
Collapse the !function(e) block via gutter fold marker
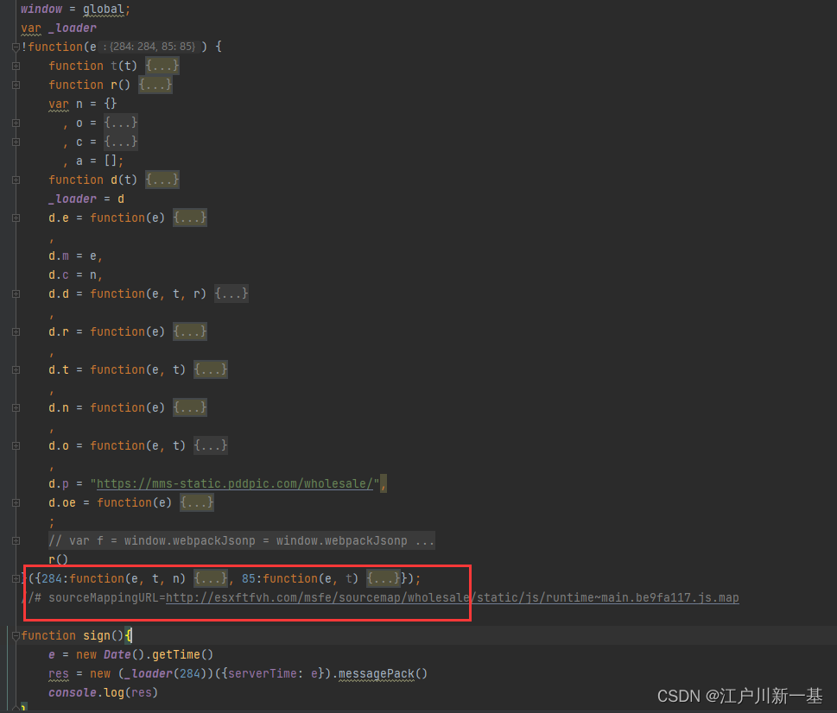pos(16,47)
